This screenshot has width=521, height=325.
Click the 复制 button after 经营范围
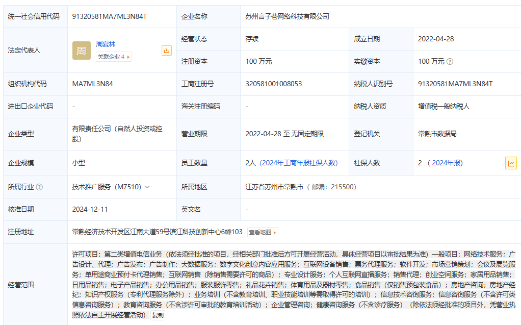[x=158, y=315]
